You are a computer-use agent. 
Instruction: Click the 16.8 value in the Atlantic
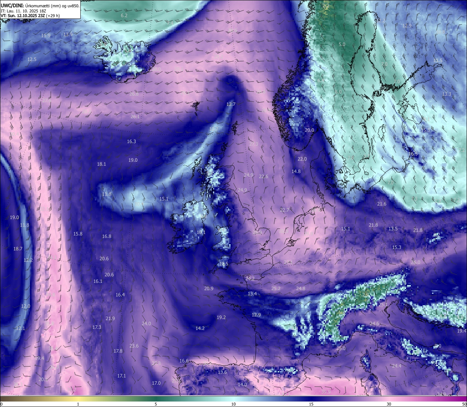coord(107,236)
